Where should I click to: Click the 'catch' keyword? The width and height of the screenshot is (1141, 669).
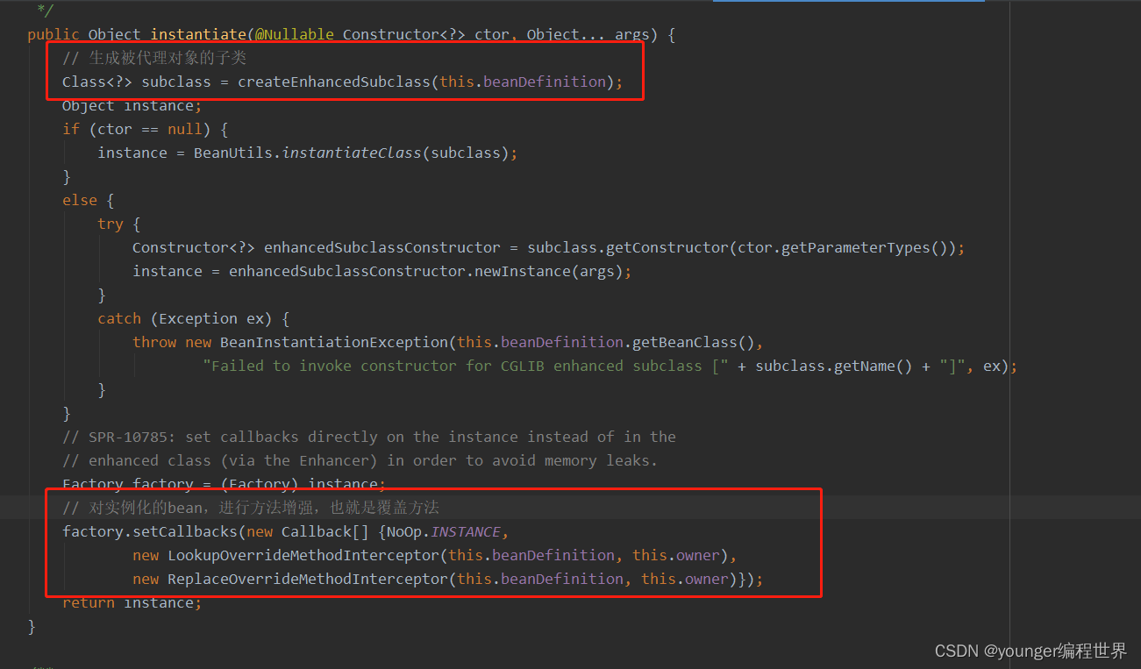tap(119, 318)
